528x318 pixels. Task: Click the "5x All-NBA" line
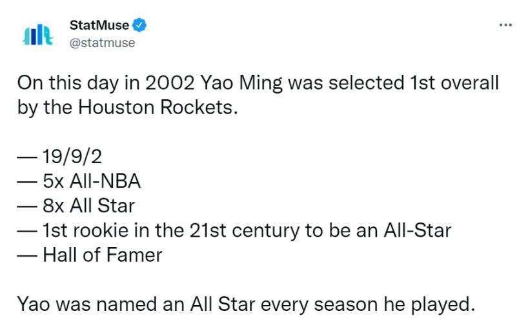92,181
